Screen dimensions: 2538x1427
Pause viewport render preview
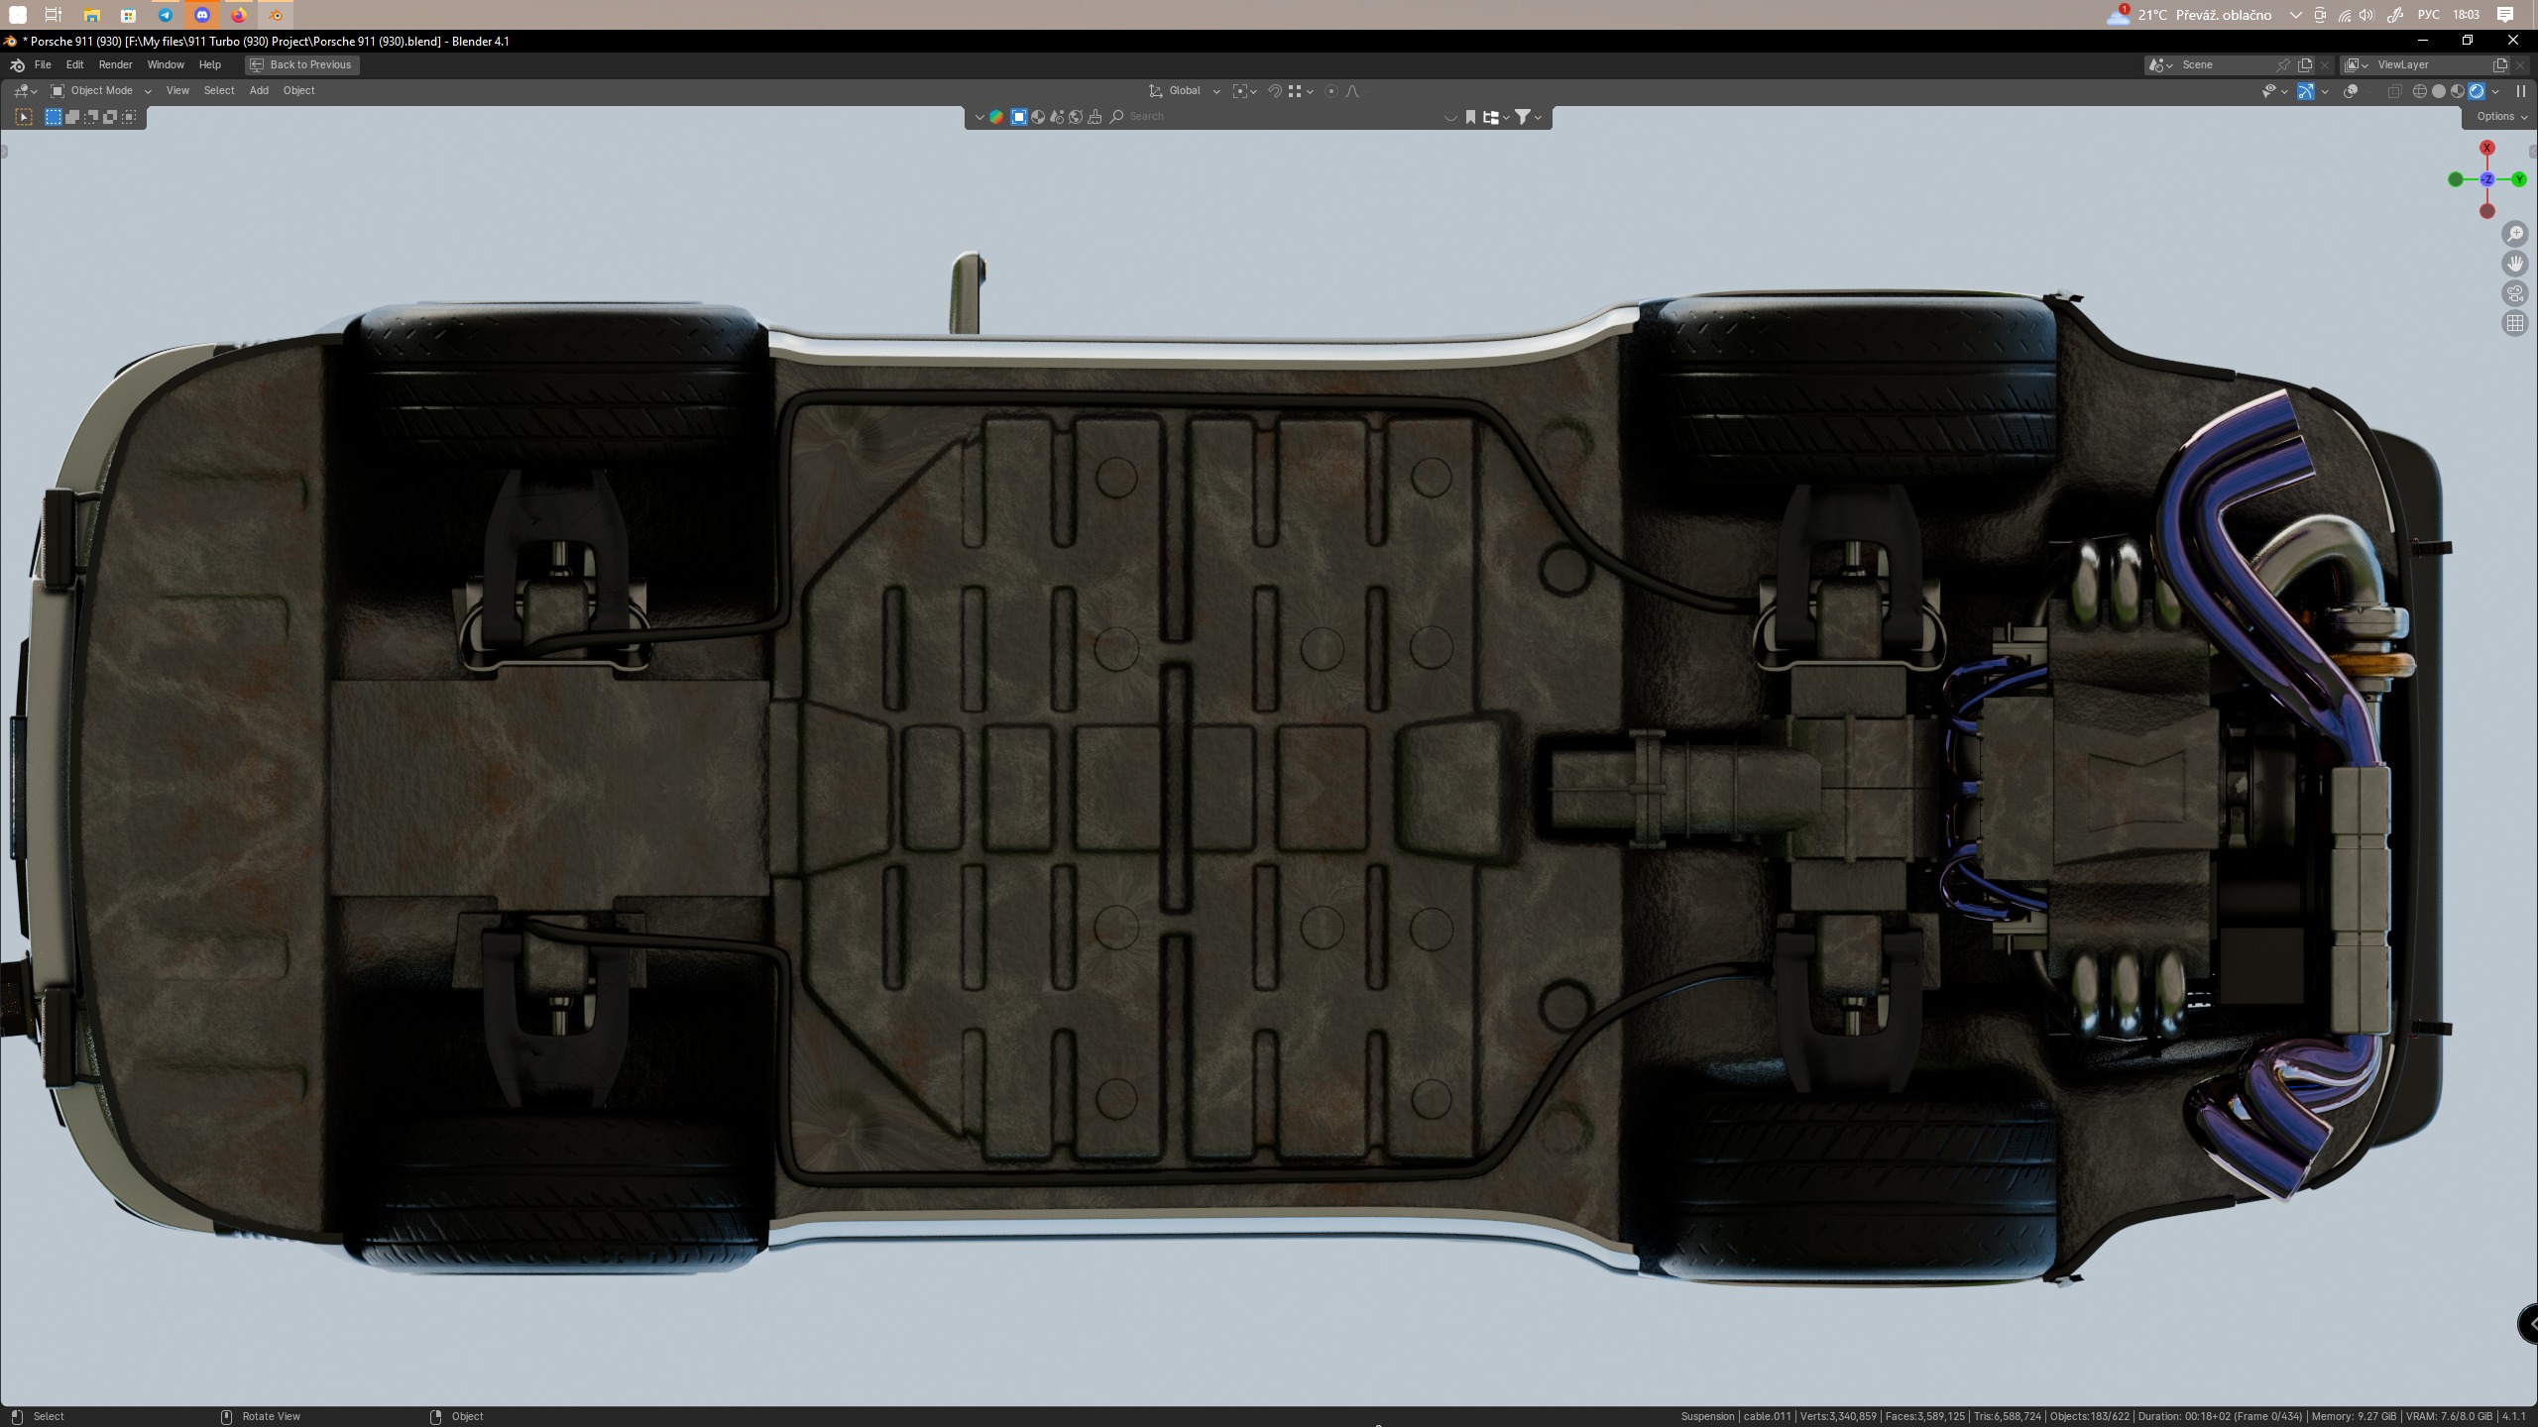click(x=2520, y=91)
